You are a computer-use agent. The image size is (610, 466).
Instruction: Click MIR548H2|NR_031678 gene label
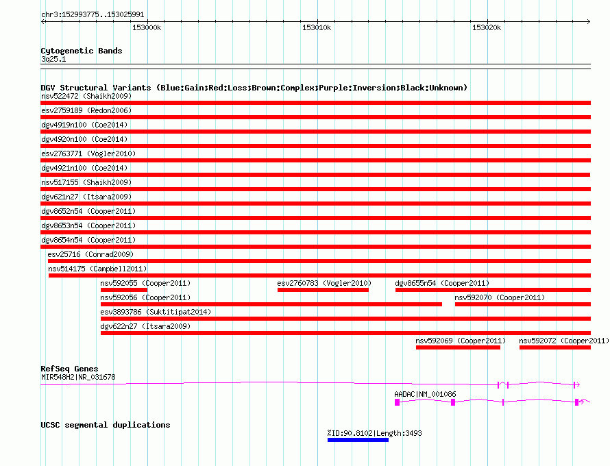pyautogui.click(x=78, y=377)
